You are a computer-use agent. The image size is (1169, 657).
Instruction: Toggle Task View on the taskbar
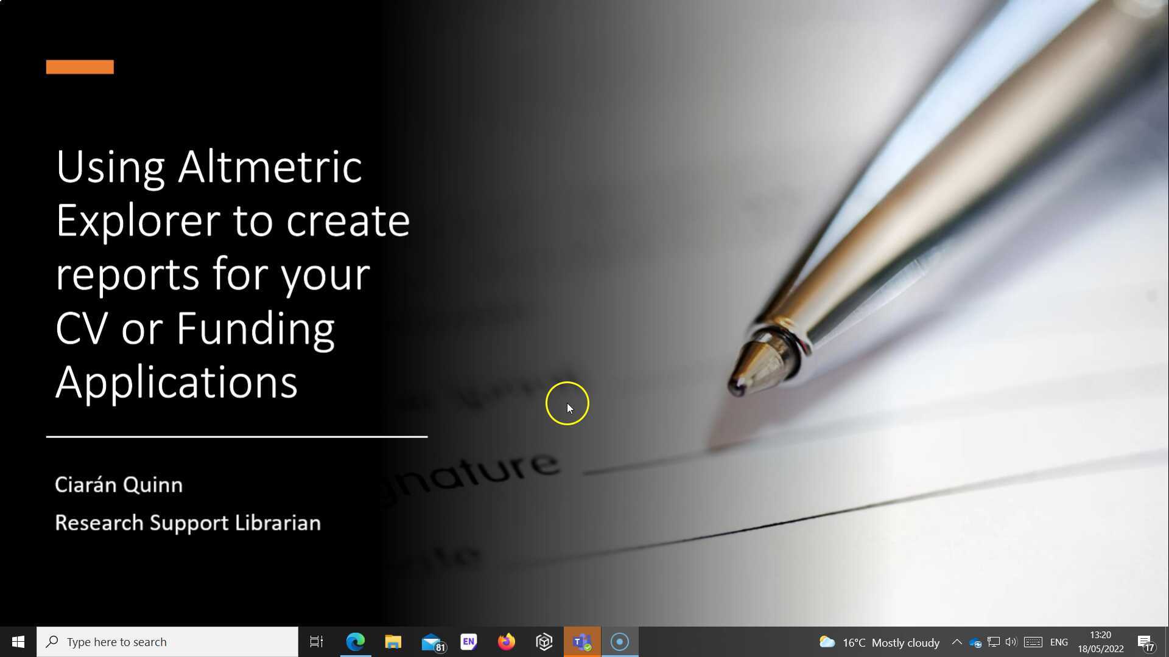point(316,641)
